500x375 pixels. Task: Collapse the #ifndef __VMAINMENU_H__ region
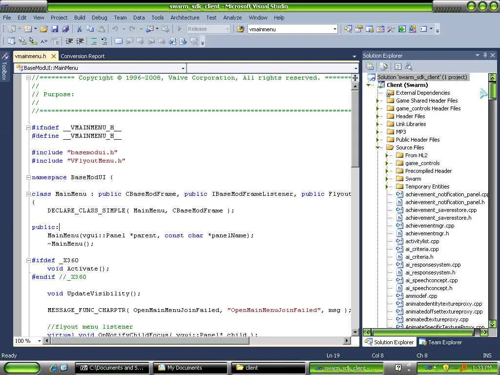[x=28, y=127]
